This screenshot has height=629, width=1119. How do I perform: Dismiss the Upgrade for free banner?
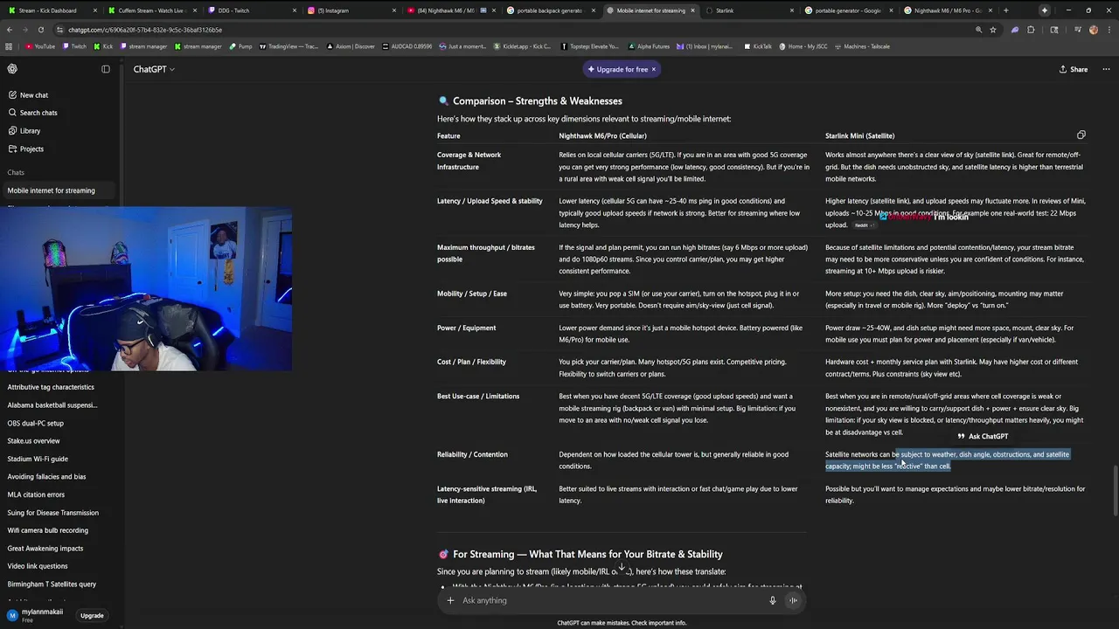[653, 69]
